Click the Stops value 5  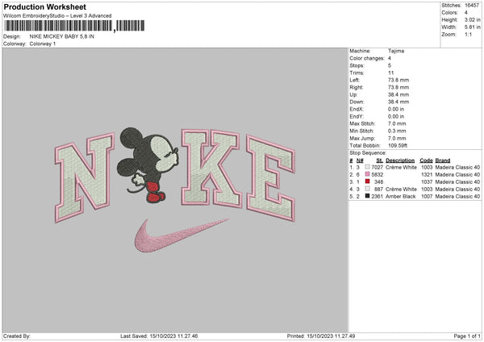pyautogui.click(x=390, y=65)
